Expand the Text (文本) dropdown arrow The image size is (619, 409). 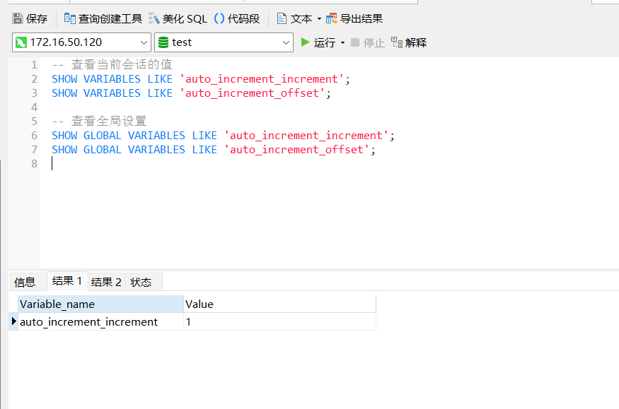click(x=318, y=19)
